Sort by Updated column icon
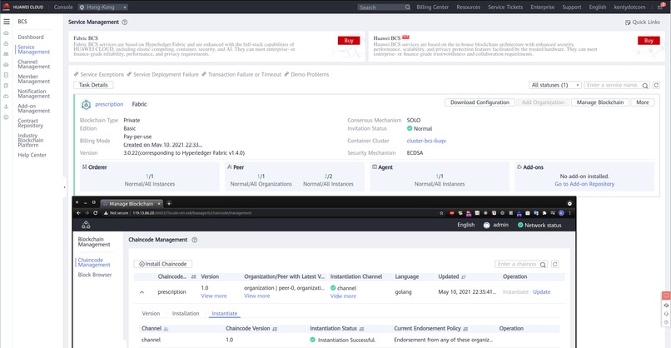Screen dimensions: 671x348 tap(464, 277)
